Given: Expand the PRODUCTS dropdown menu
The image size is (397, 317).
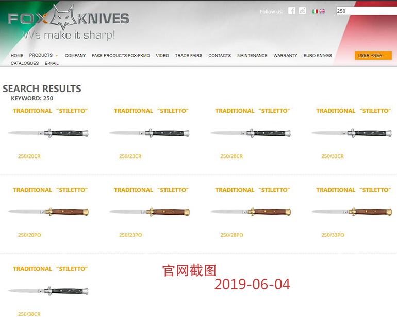Looking at the screenshot, I should point(43,55).
